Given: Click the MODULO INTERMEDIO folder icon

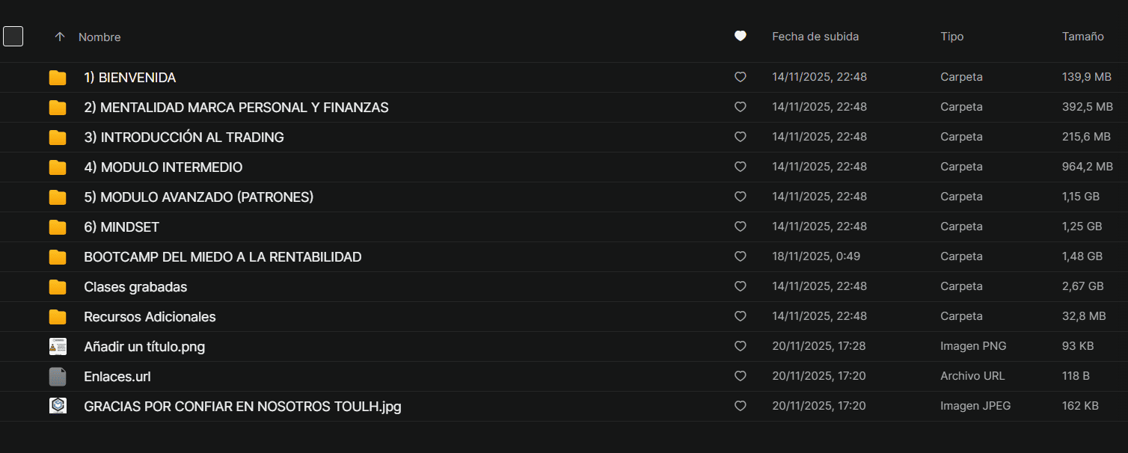Looking at the screenshot, I should pos(58,167).
